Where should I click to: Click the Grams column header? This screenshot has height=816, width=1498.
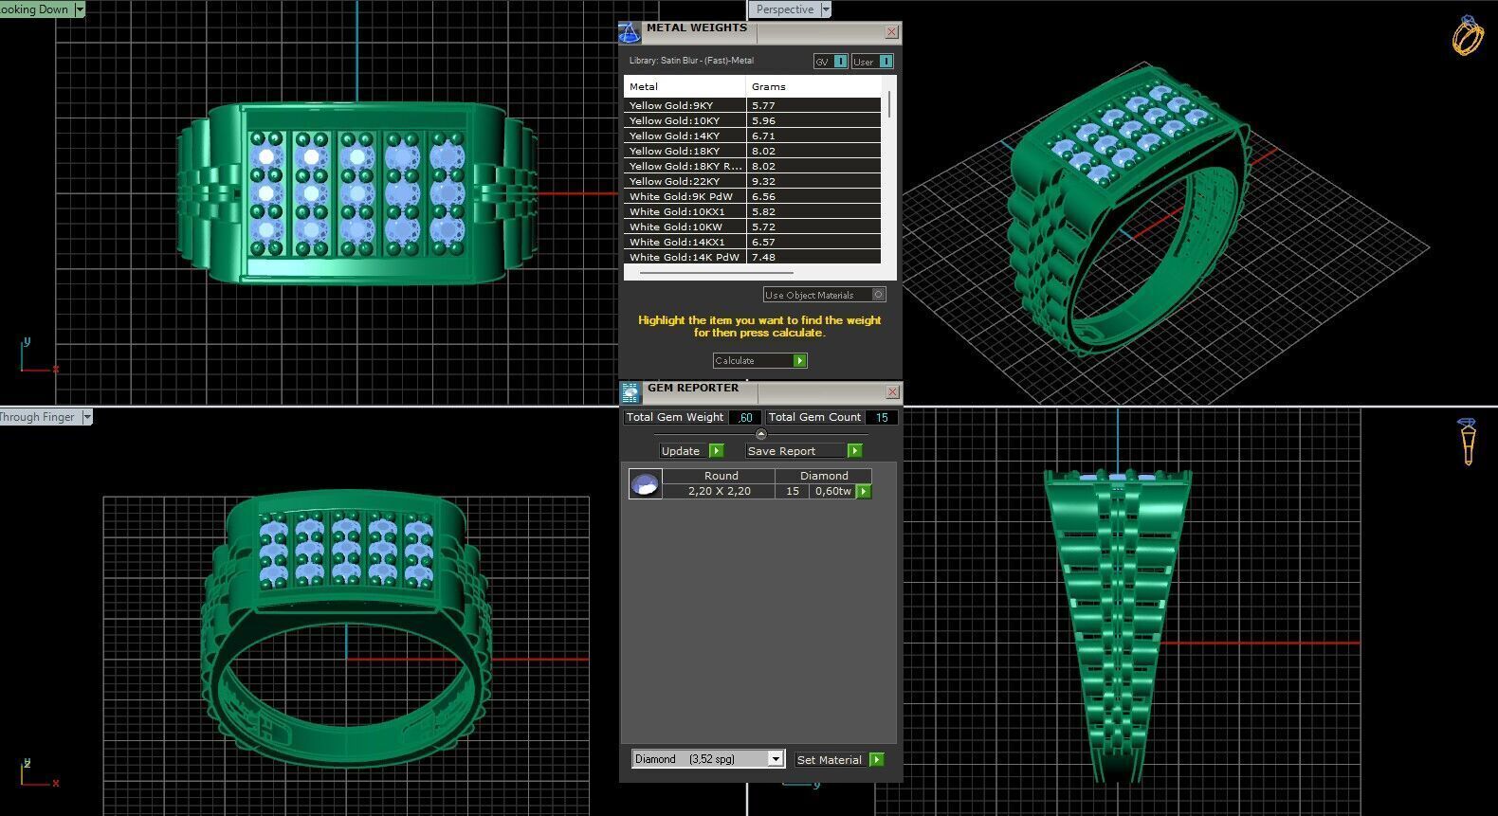click(x=813, y=86)
